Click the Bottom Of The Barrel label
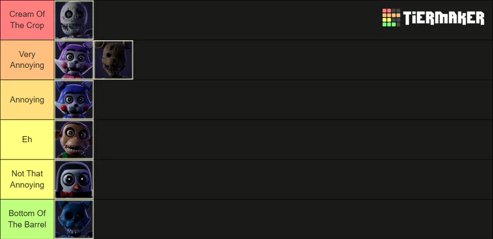This screenshot has width=493, height=239. tap(27, 219)
